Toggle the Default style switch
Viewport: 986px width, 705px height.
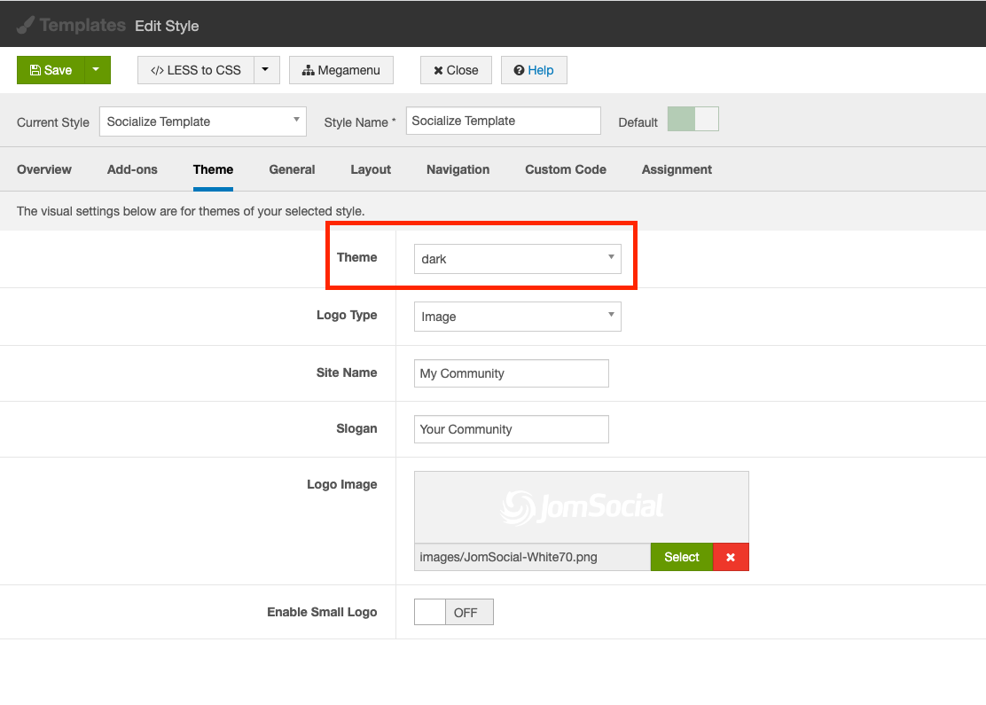(x=693, y=120)
